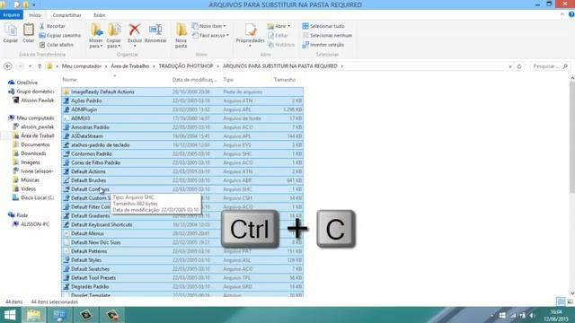Click the Editar command
The image size is (575, 323).
[278, 36]
